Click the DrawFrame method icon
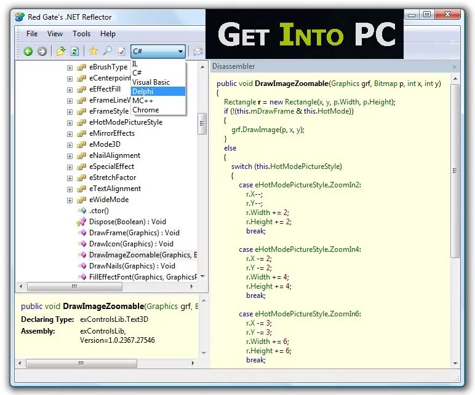Screen dimensions: 475x395 [x=82, y=233]
